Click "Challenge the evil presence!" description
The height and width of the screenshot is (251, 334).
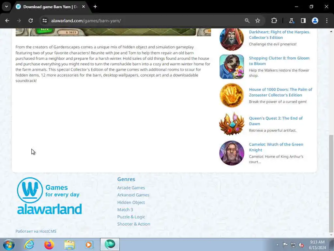(x=273, y=44)
